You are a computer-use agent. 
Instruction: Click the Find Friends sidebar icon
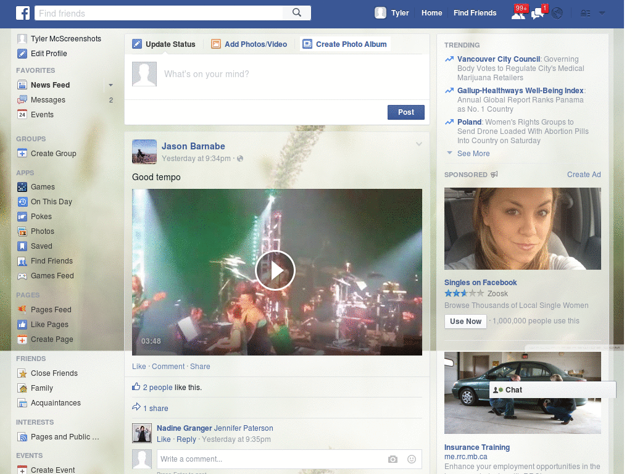(x=22, y=261)
